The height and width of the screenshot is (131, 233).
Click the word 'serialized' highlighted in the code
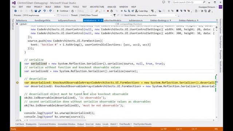[39, 64]
